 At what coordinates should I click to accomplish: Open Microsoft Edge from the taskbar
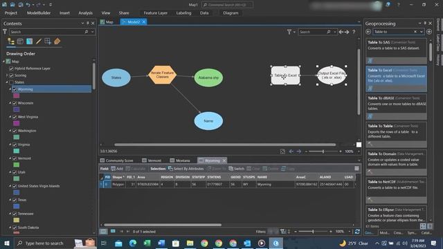(132, 243)
